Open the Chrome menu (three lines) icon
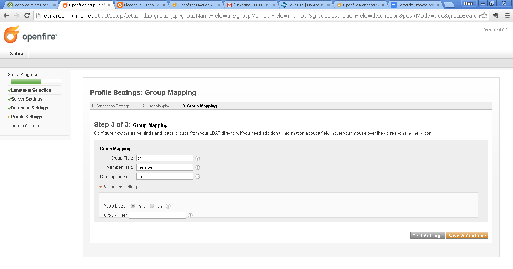513x269 pixels. coord(507,16)
